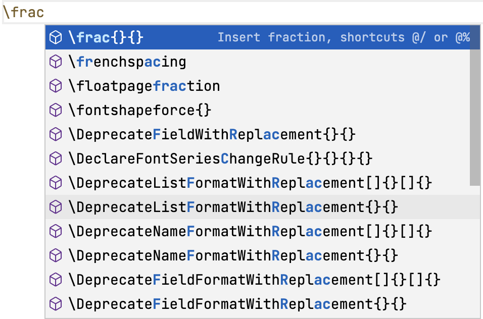Click the icon beside \floatpagefraction
Image resolution: width=483 pixels, height=319 pixels.
click(x=56, y=86)
